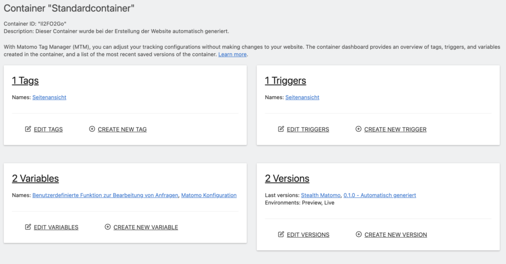Open the '0.1.0 - Automatisch generiert' version
Screen dimensions: 506x264
[x=379, y=195]
